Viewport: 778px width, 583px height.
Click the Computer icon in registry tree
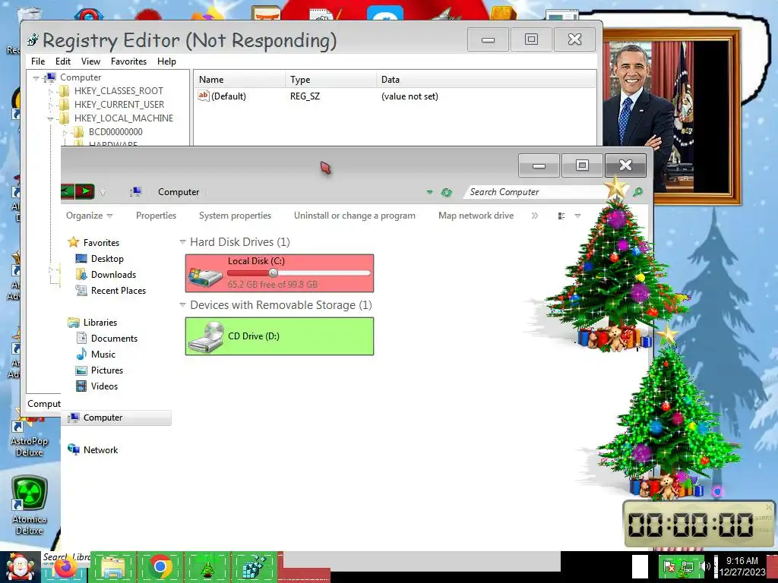(50, 77)
